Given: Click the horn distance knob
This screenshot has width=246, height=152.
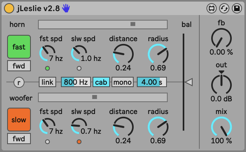Looking at the screenshot, I should coord(123,54).
